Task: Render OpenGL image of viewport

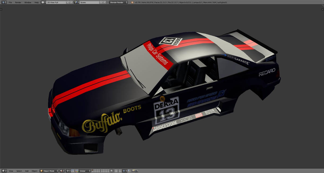Action: (133, 171)
